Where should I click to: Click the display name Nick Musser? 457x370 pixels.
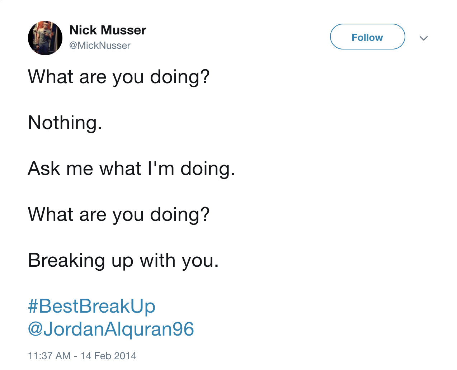[x=108, y=30]
